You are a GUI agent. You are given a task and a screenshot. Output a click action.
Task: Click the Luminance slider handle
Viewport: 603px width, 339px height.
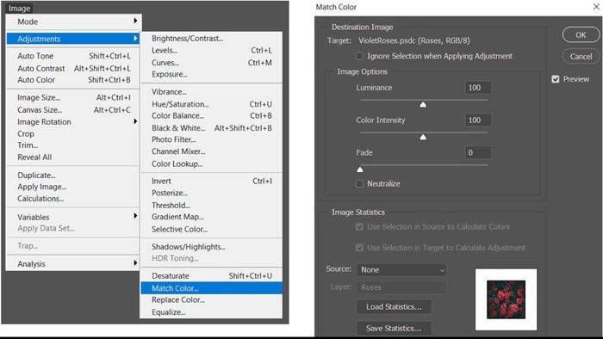pos(423,104)
